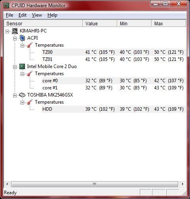Select the TZ00 sensor row
190x199 pixels.
point(114,52)
